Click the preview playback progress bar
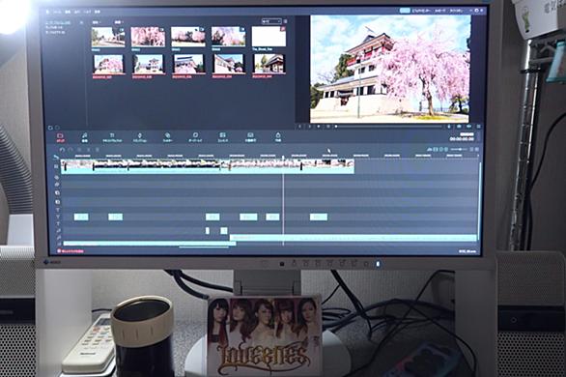 389,127
